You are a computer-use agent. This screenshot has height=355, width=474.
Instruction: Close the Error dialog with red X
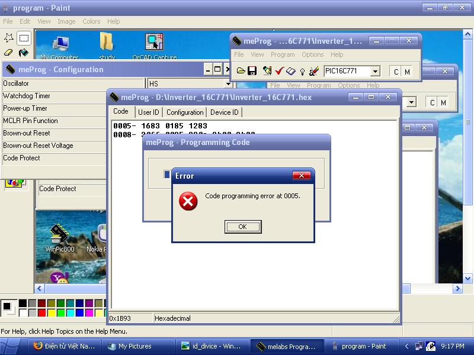302,176
